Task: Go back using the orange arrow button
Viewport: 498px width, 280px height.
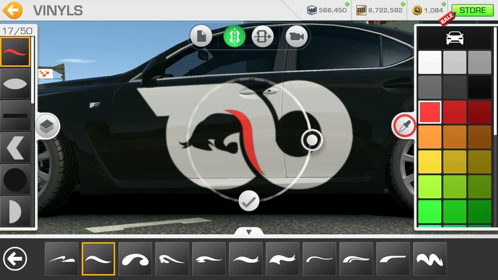Action: 13,10
